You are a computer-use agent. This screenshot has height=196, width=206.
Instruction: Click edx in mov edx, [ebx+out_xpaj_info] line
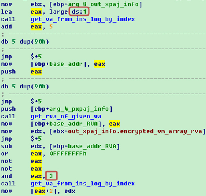(36, 131)
